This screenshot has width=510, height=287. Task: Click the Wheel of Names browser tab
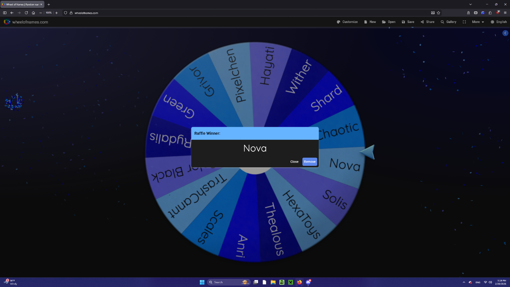point(22,4)
